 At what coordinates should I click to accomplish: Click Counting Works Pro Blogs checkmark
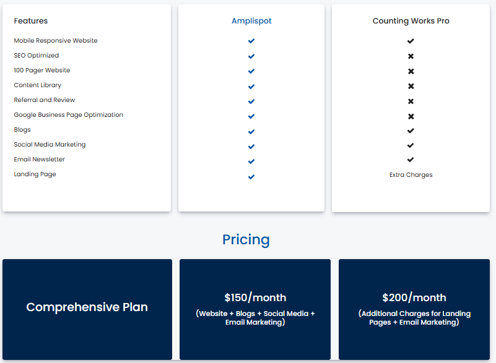pyautogui.click(x=411, y=130)
